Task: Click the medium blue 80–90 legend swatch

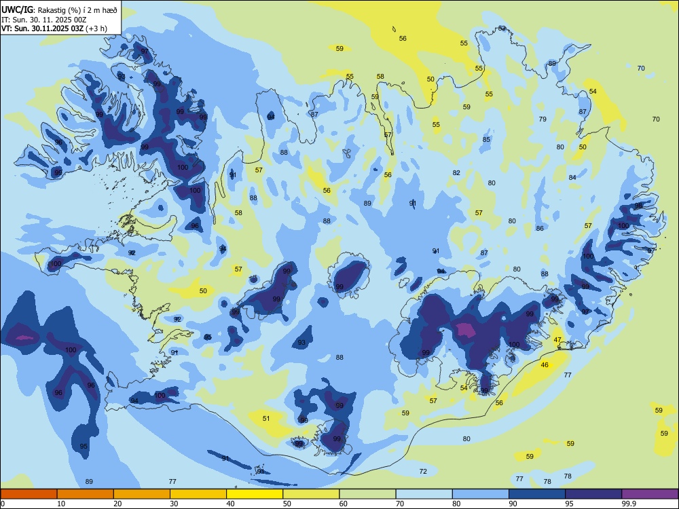Action: [x=481, y=494]
